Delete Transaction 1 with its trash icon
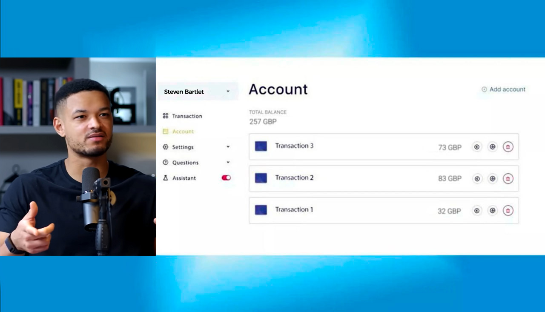This screenshot has height=312, width=545. pos(508,211)
